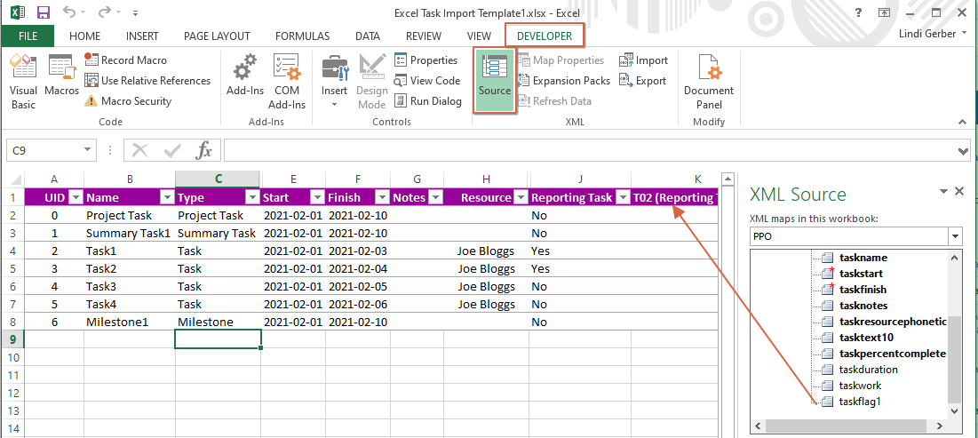Select the taskname XML element
Image resolution: width=978 pixels, height=438 pixels.
tap(863, 257)
